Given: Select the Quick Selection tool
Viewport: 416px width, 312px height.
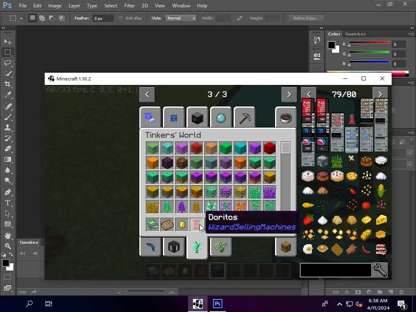Looking at the screenshot, I should pyautogui.click(x=8, y=74).
